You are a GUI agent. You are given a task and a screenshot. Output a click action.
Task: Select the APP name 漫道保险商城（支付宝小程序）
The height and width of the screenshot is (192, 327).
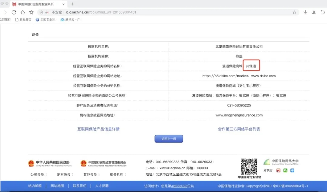tap(239, 86)
